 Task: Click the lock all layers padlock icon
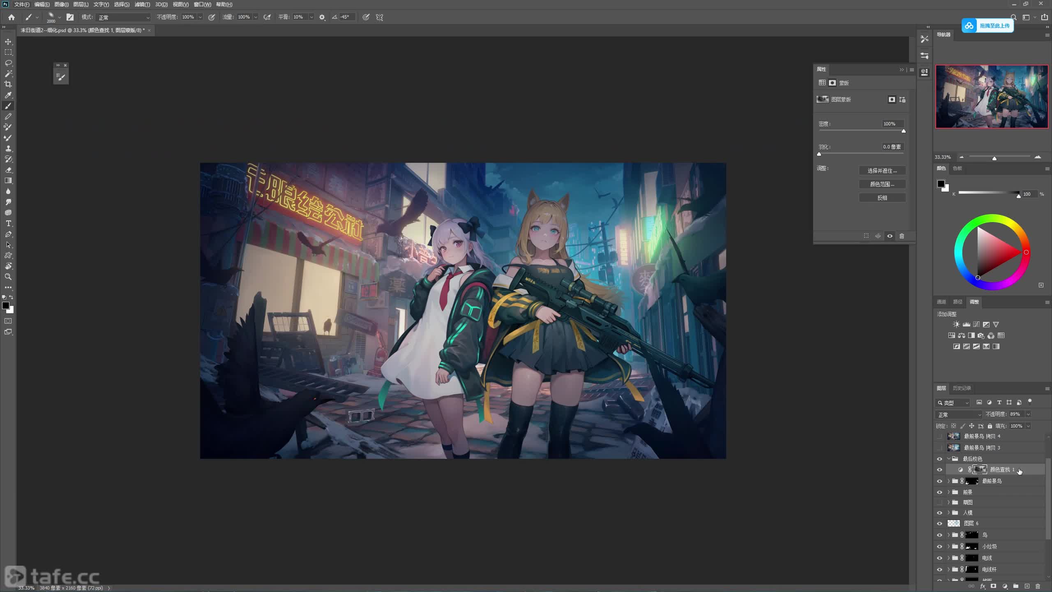tap(990, 426)
